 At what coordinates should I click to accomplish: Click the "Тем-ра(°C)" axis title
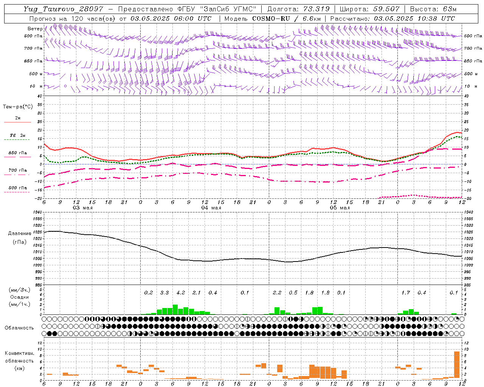click(x=18, y=107)
